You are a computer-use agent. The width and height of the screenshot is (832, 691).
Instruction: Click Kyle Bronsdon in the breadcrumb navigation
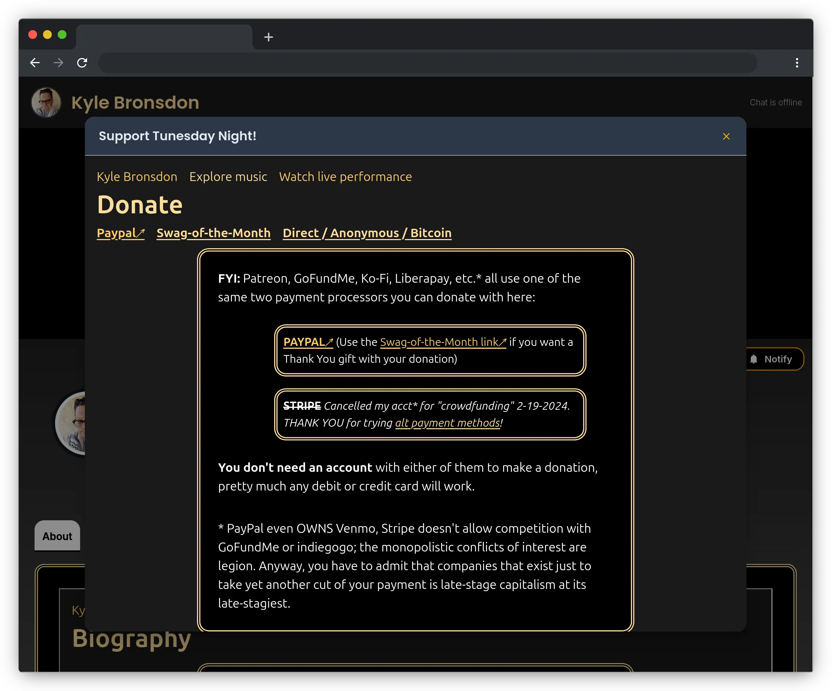point(137,177)
